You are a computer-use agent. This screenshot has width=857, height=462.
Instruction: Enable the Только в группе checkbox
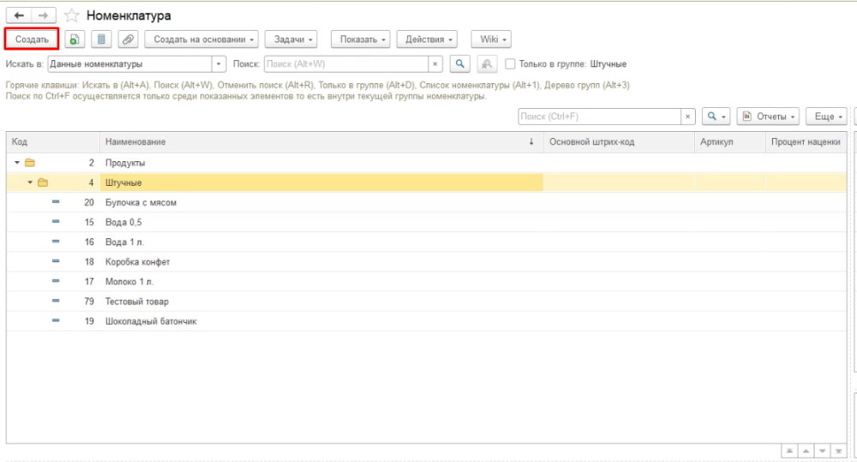coord(510,64)
